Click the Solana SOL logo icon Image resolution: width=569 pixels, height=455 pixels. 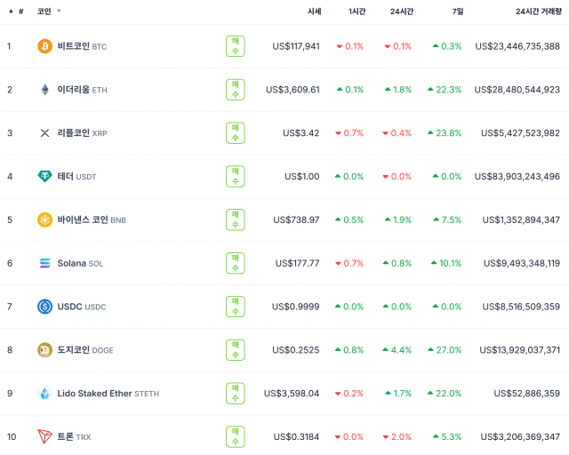pos(44,263)
